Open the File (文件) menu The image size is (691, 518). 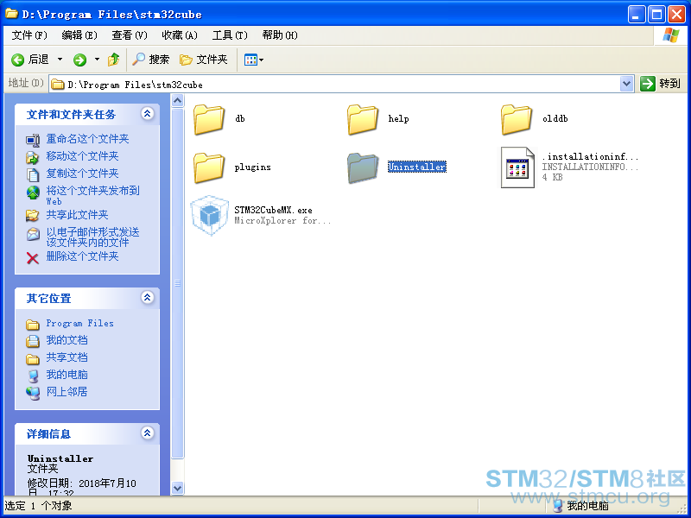coord(29,35)
